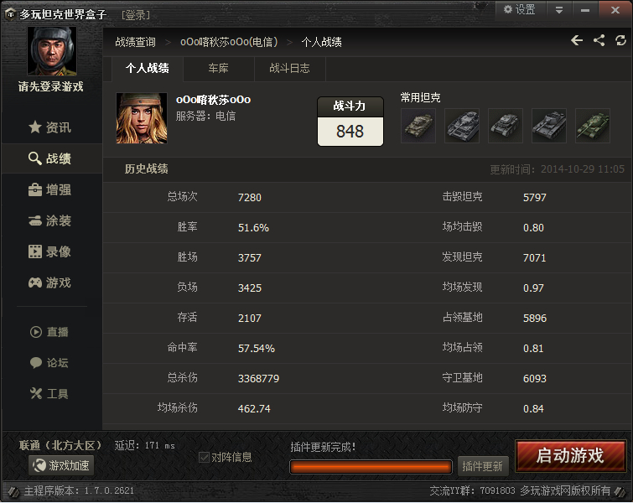Select the first 常用坦克 tank thumbnail

pyautogui.click(x=418, y=126)
